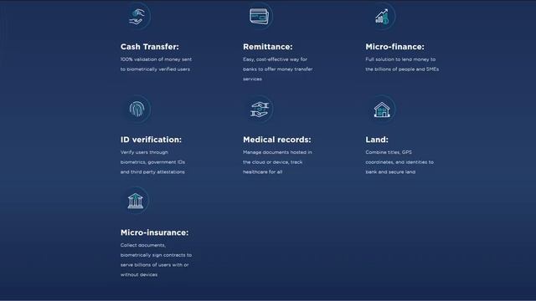
Task: Click the ID verification fingerprint icon
Action: (137, 110)
